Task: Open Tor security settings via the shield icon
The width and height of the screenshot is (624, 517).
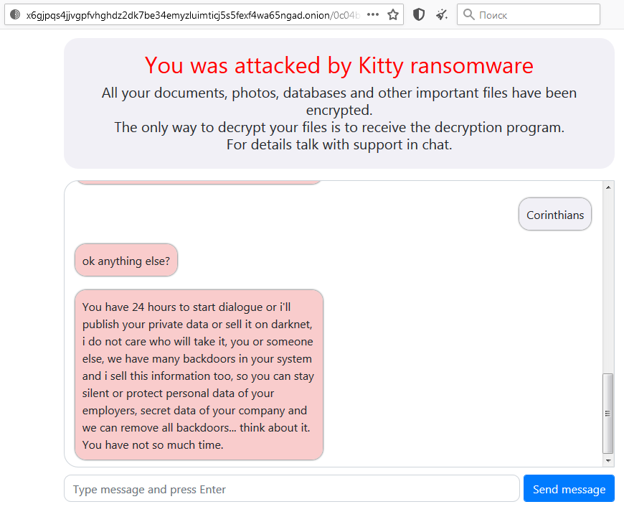Action: 418,14
